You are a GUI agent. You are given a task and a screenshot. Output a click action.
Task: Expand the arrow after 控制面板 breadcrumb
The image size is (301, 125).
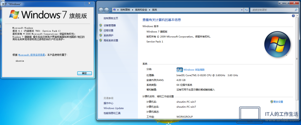point(133,10)
